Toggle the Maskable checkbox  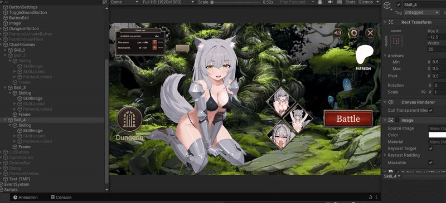tap(430, 162)
